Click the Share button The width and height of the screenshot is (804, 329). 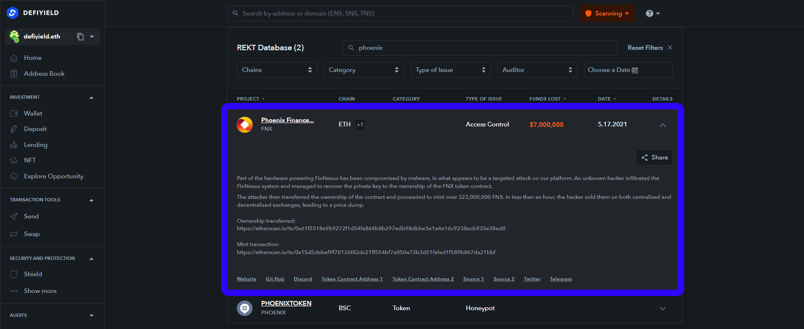[654, 157]
